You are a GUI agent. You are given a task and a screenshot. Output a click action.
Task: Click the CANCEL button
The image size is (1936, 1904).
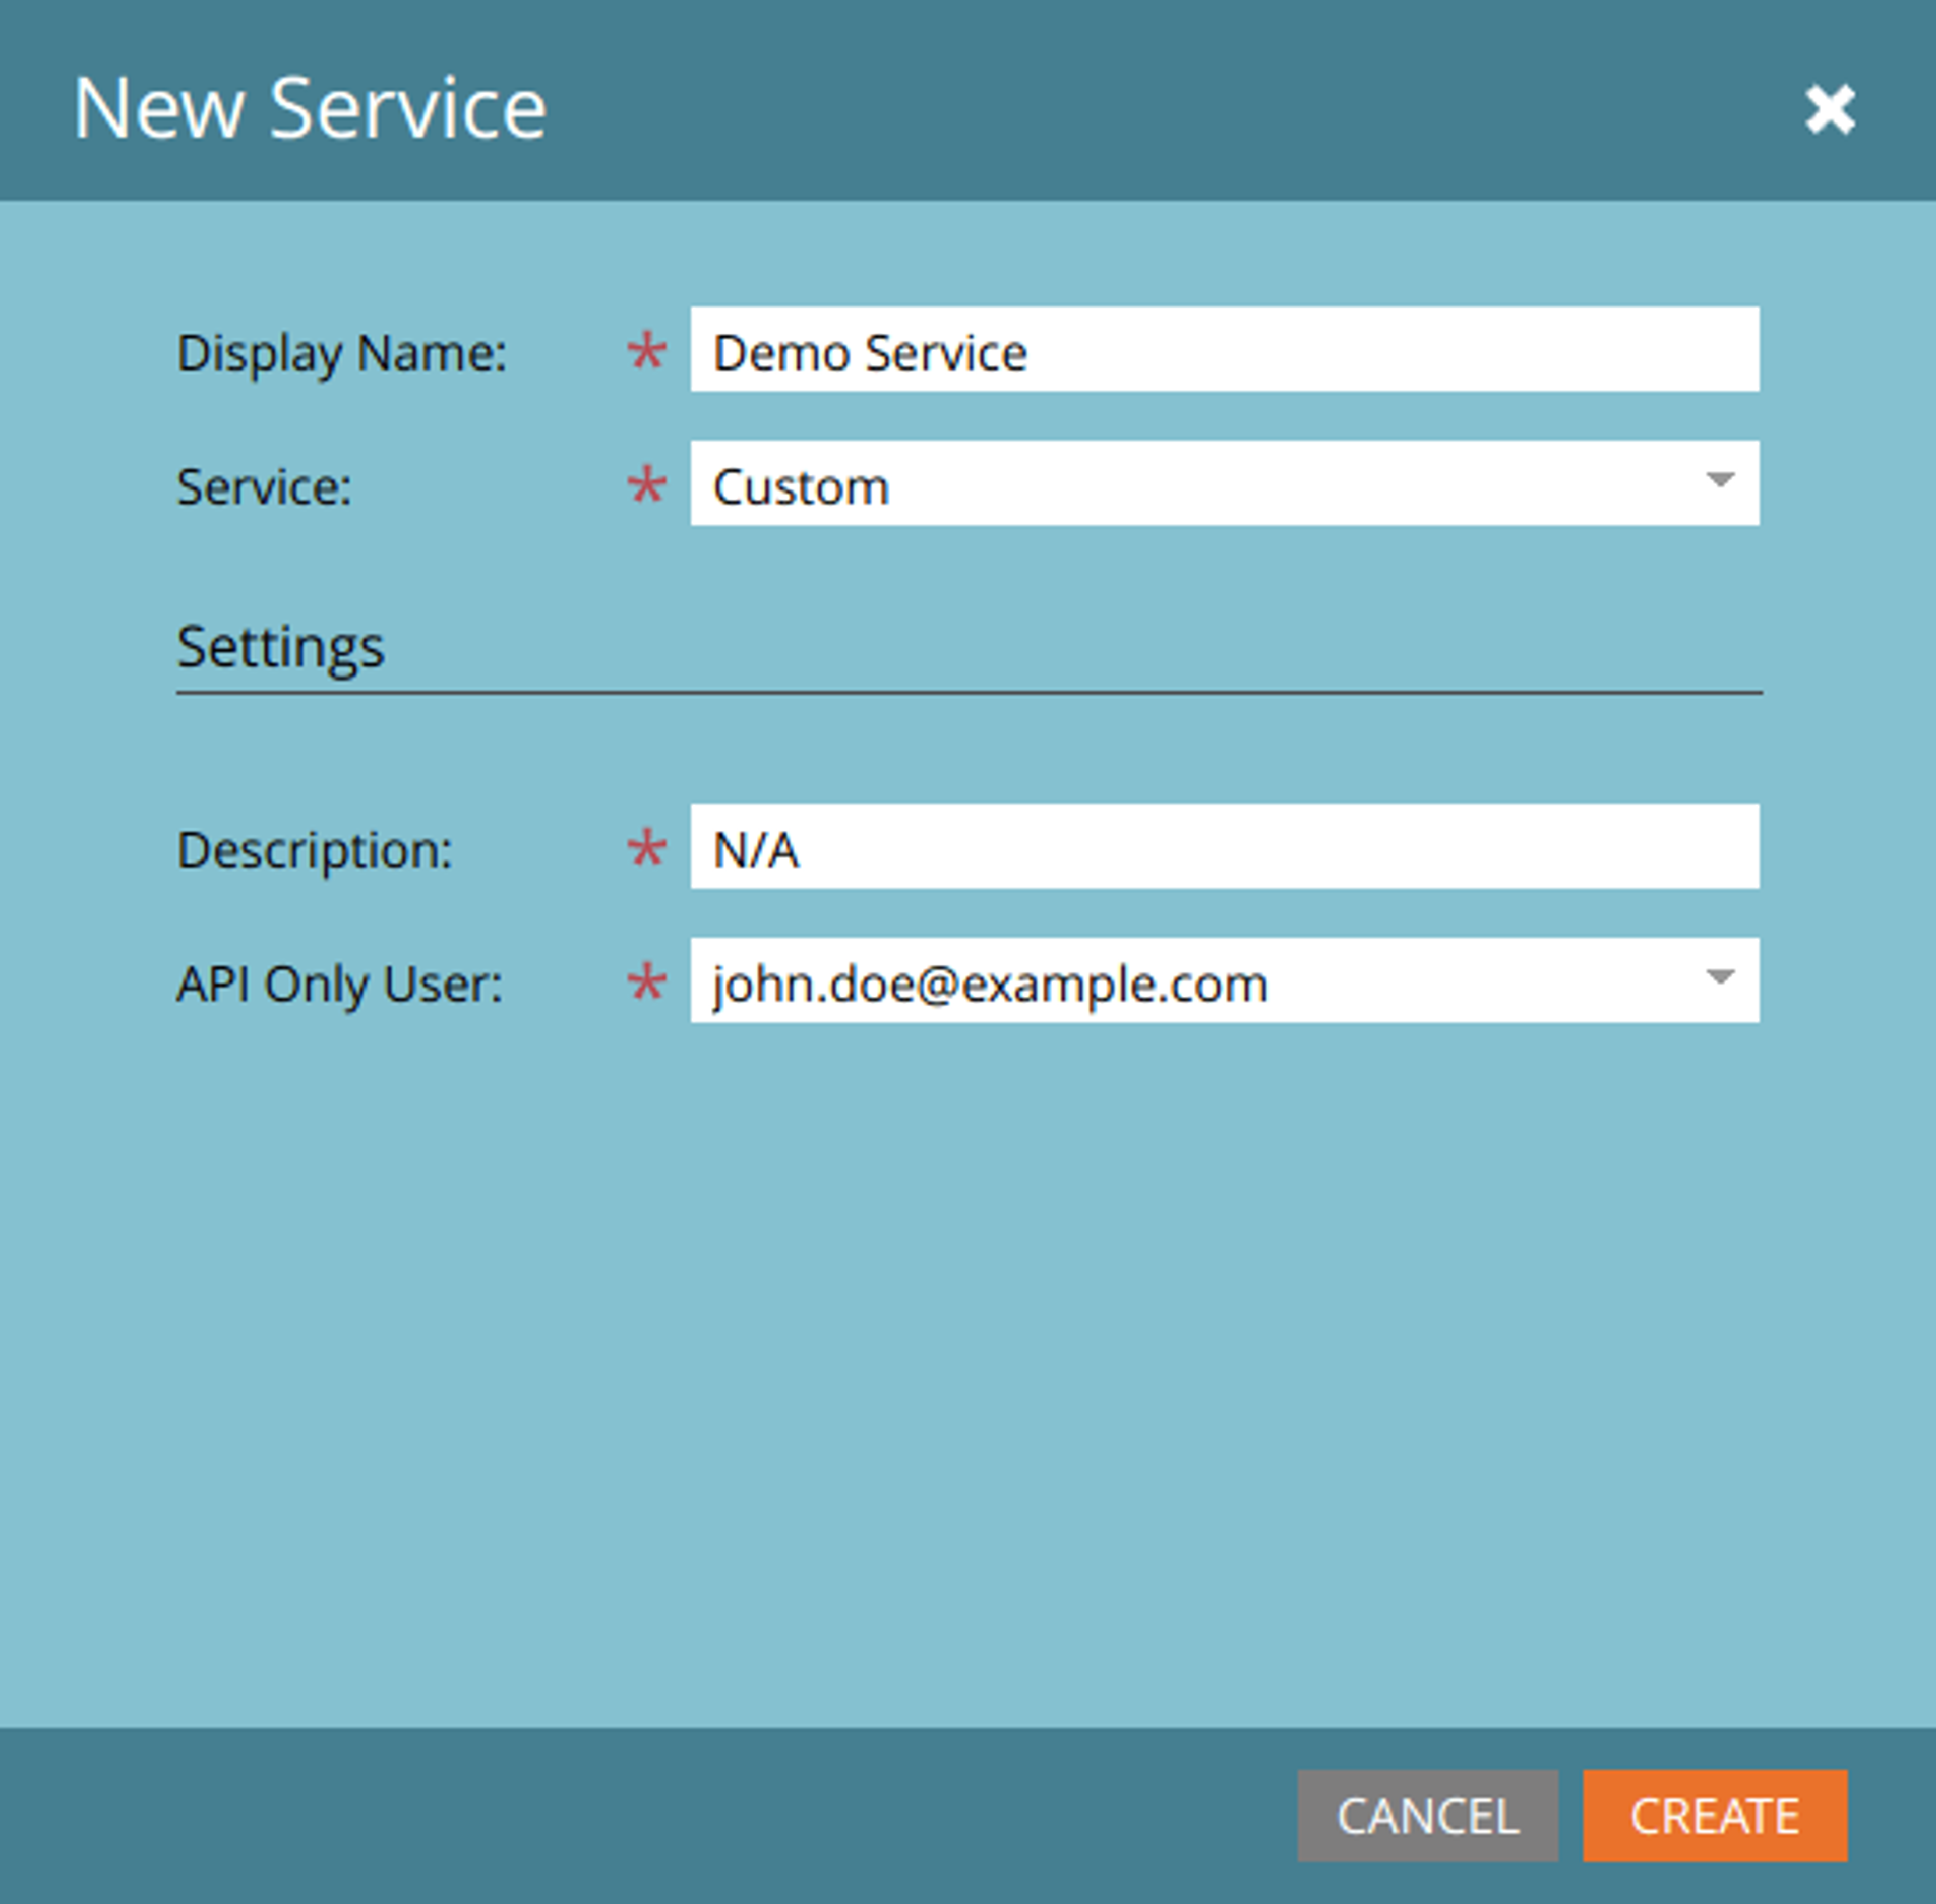(1428, 1816)
